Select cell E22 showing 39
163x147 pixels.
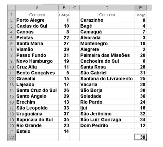click(141, 137)
